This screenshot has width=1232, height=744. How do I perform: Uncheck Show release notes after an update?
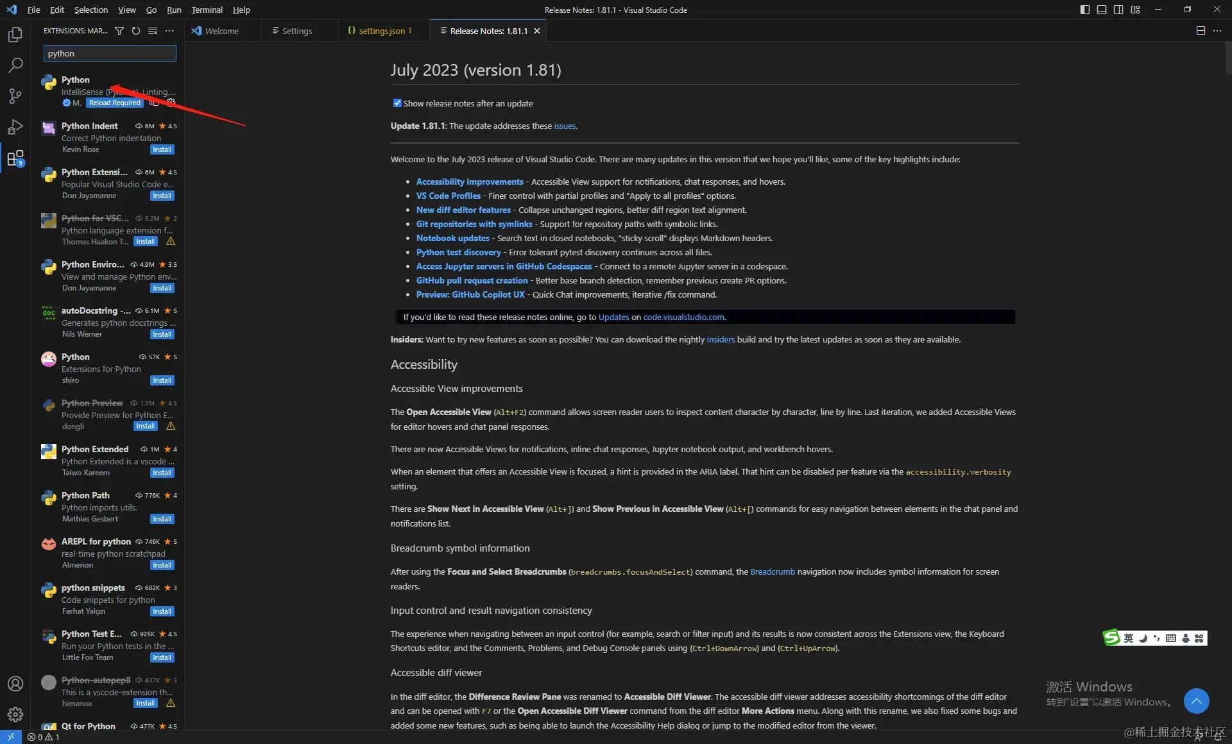coord(397,103)
